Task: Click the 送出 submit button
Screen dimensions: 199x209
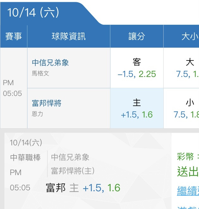Action: point(188,172)
